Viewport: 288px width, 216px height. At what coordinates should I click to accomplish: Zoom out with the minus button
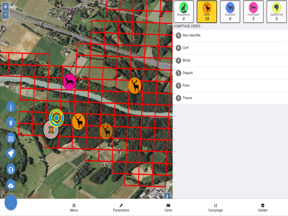[6, 15]
